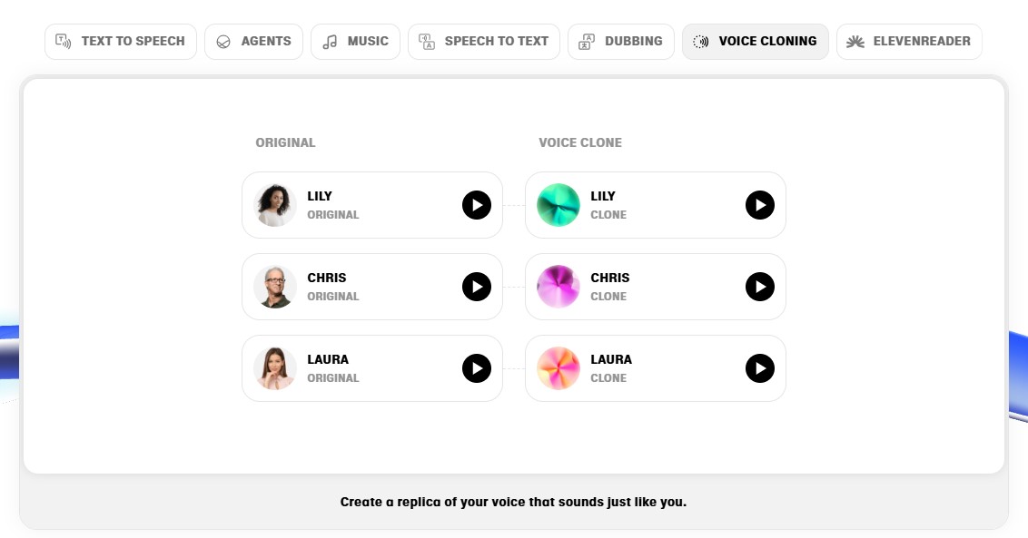Click Lily's green clone avatar
This screenshot has width=1028, height=538.
[x=558, y=205]
